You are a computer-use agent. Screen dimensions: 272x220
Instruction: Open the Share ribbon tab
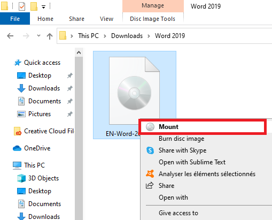(x=76, y=19)
